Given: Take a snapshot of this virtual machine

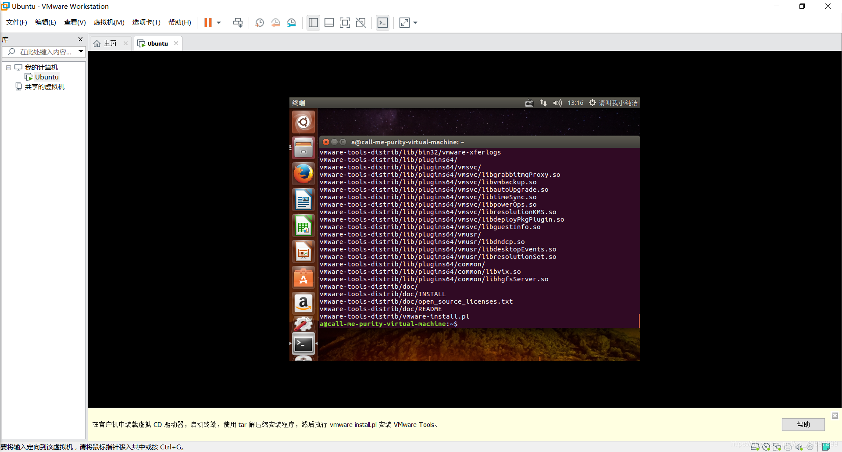Looking at the screenshot, I should 259,22.
